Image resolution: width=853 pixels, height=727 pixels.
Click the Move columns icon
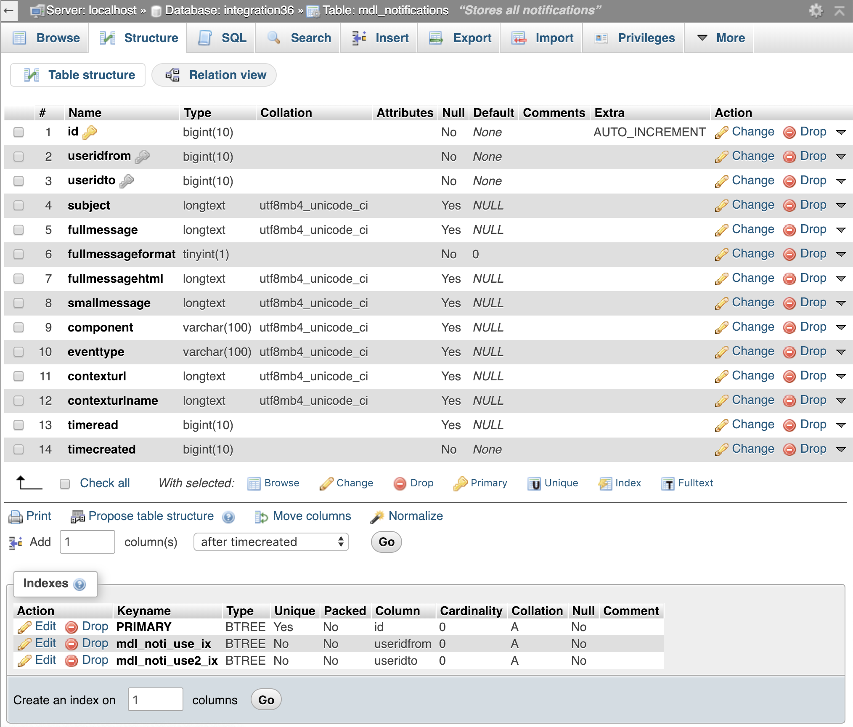(x=261, y=517)
